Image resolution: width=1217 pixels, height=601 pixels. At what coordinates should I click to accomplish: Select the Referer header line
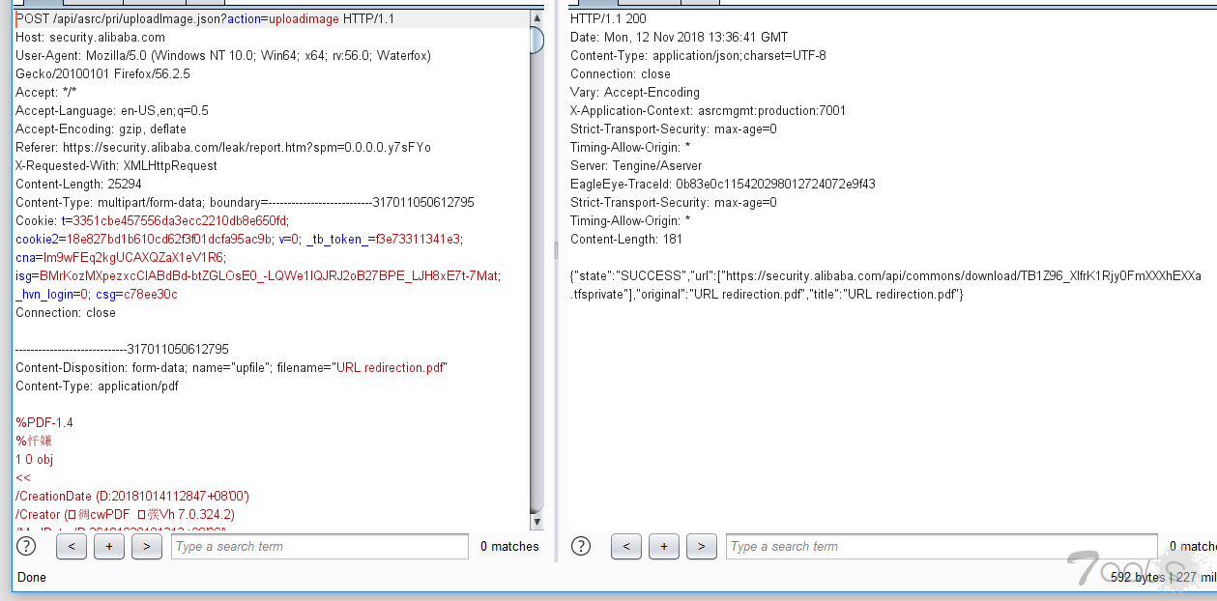click(x=223, y=148)
